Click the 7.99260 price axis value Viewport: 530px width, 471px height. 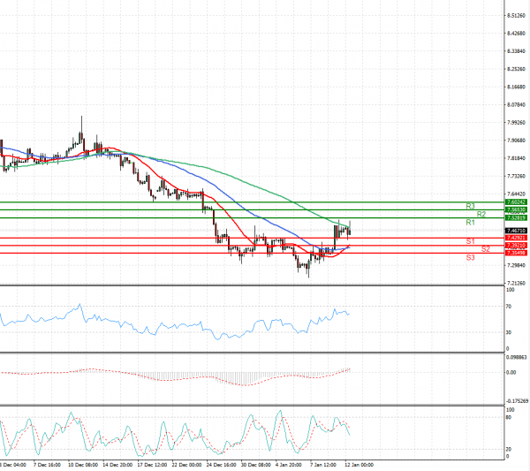click(517, 123)
